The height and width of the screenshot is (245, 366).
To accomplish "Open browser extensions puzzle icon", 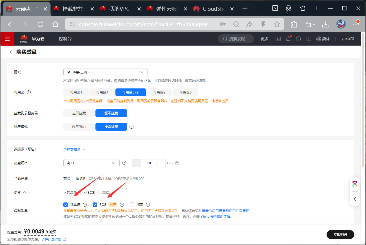I will [x=294, y=24].
